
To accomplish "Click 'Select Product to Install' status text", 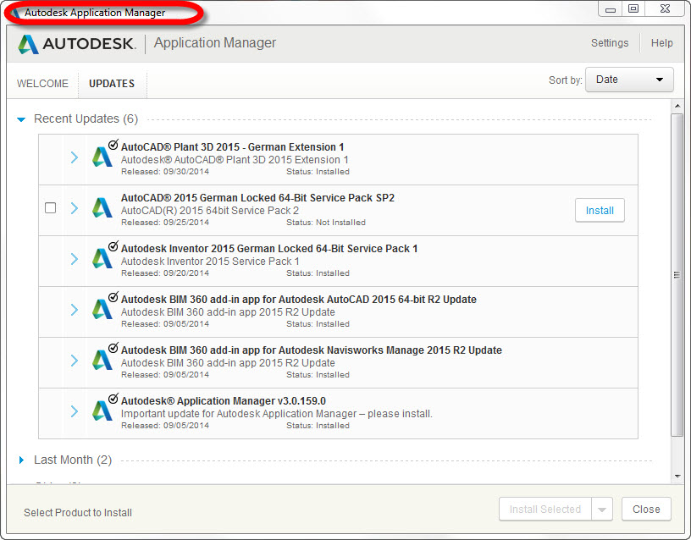I will 78,513.
